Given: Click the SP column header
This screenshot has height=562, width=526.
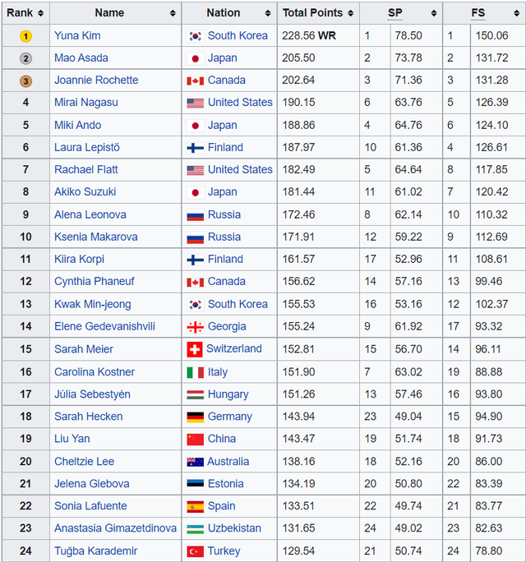Looking at the screenshot, I should (x=395, y=13).
